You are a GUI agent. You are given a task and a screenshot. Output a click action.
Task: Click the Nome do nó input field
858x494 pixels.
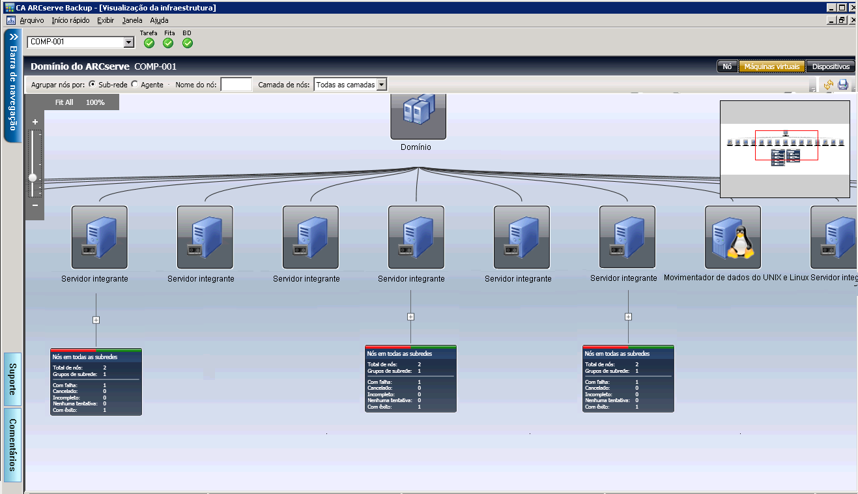click(x=236, y=84)
